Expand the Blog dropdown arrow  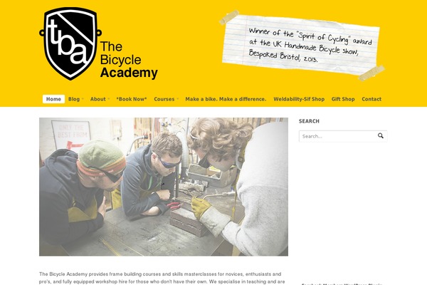(83, 99)
